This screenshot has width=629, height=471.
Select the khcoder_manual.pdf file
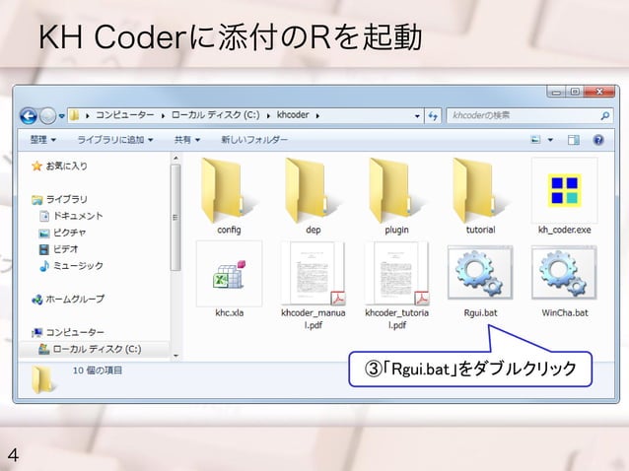click(x=314, y=285)
